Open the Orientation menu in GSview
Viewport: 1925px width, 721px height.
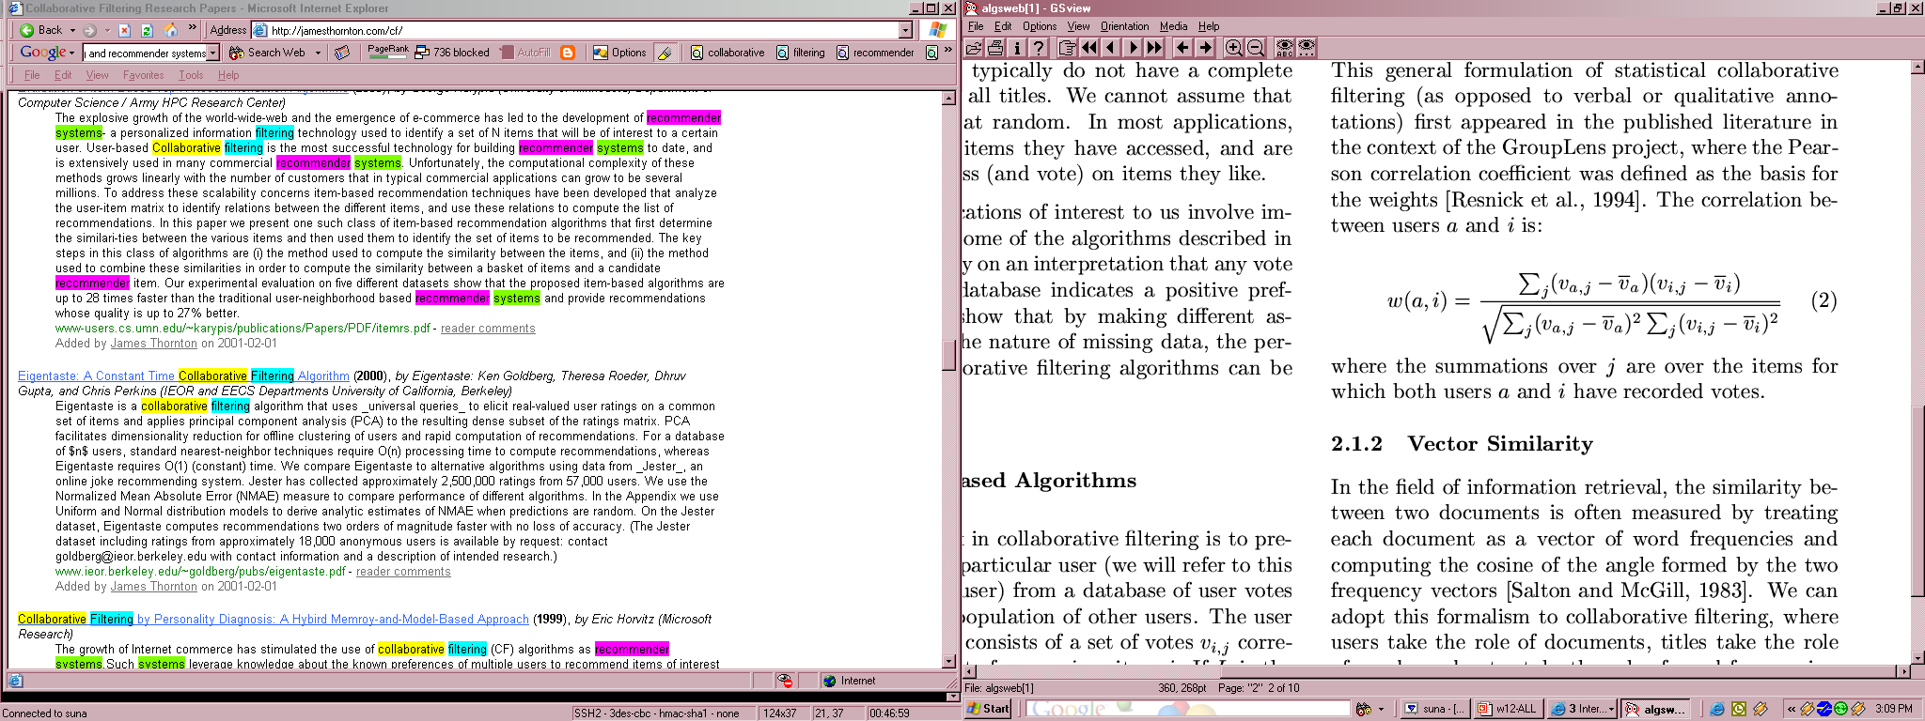1124,26
